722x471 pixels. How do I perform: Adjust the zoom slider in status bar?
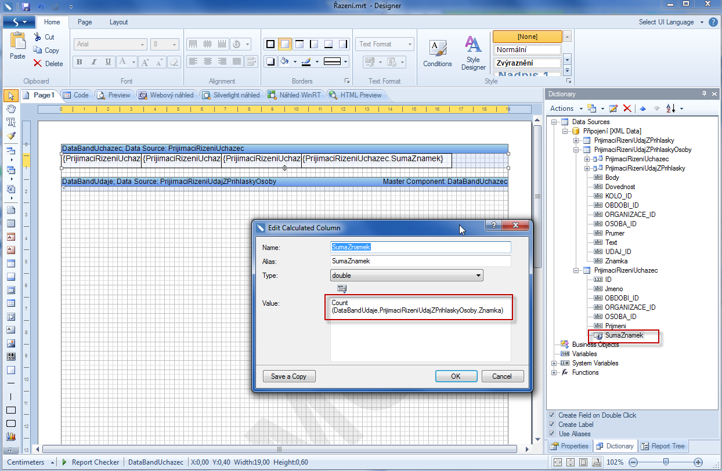[x=666, y=462]
